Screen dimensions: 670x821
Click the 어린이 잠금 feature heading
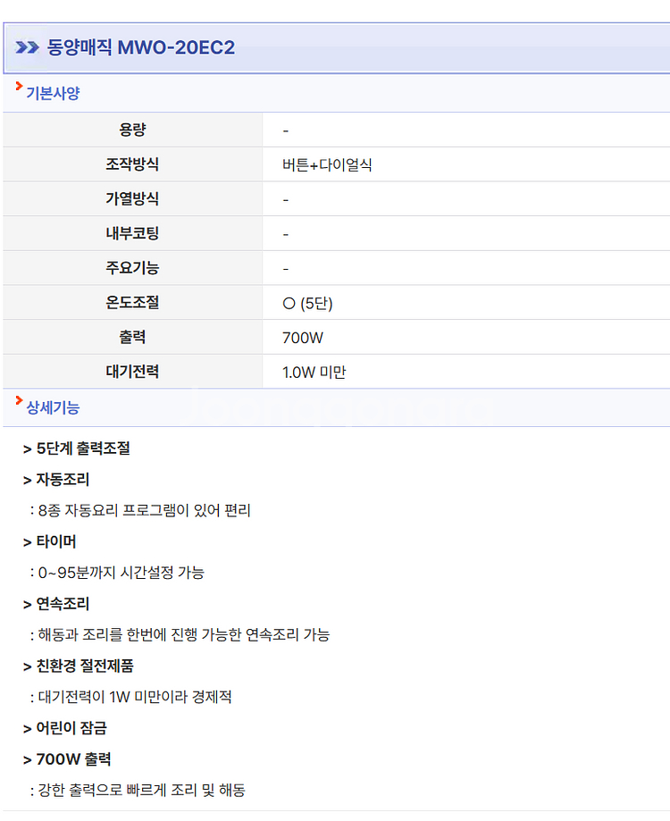point(71,728)
